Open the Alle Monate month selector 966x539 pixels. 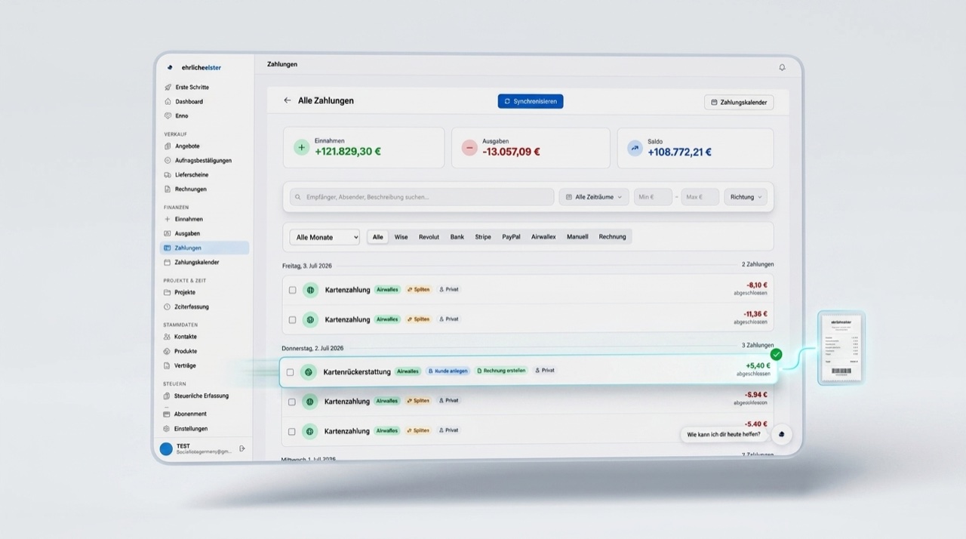tap(325, 237)
